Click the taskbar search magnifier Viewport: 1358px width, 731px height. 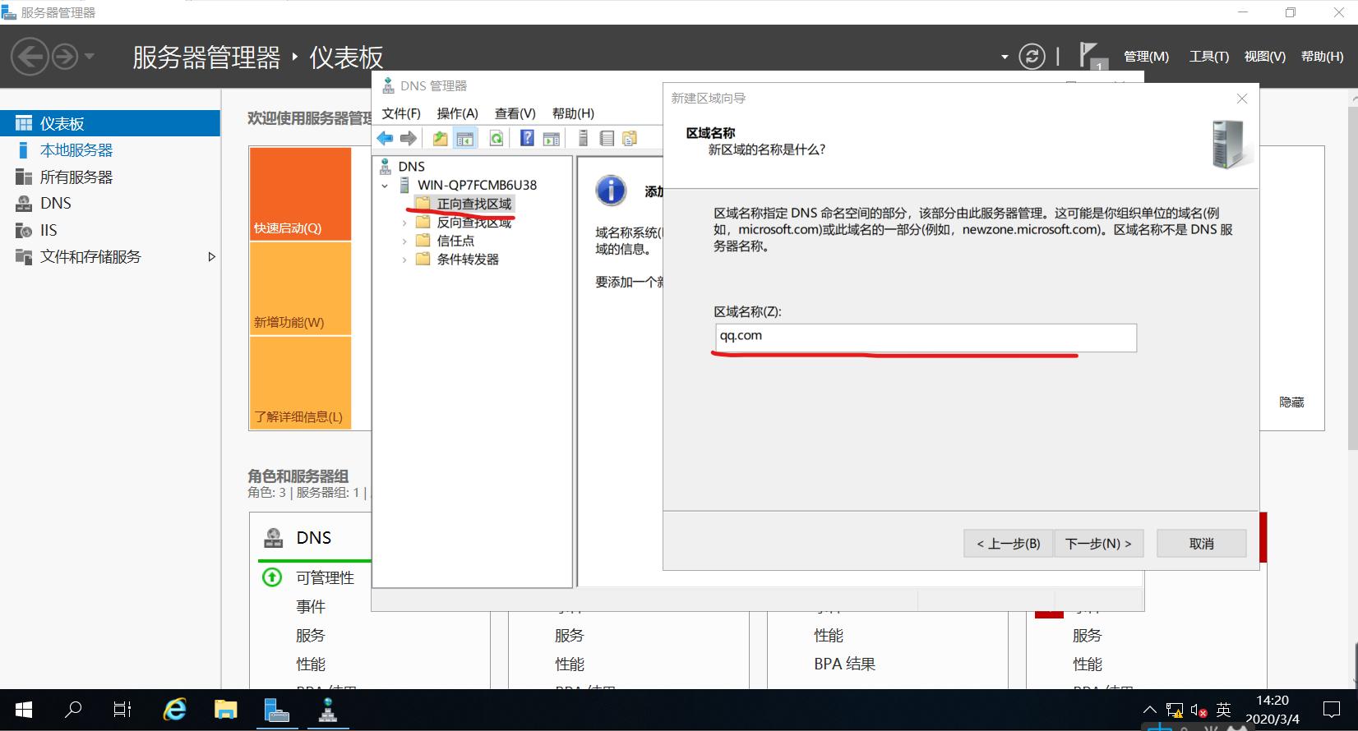tap(73, 710)
